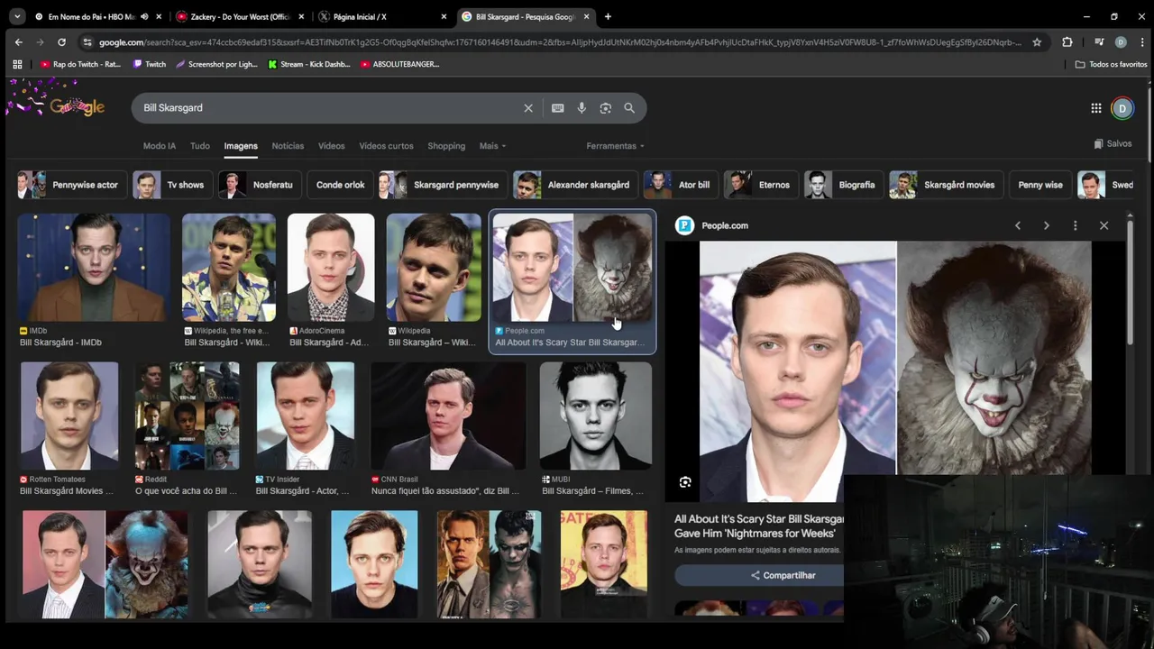Show previous image in the preview panel

[x=1018, y=225]
